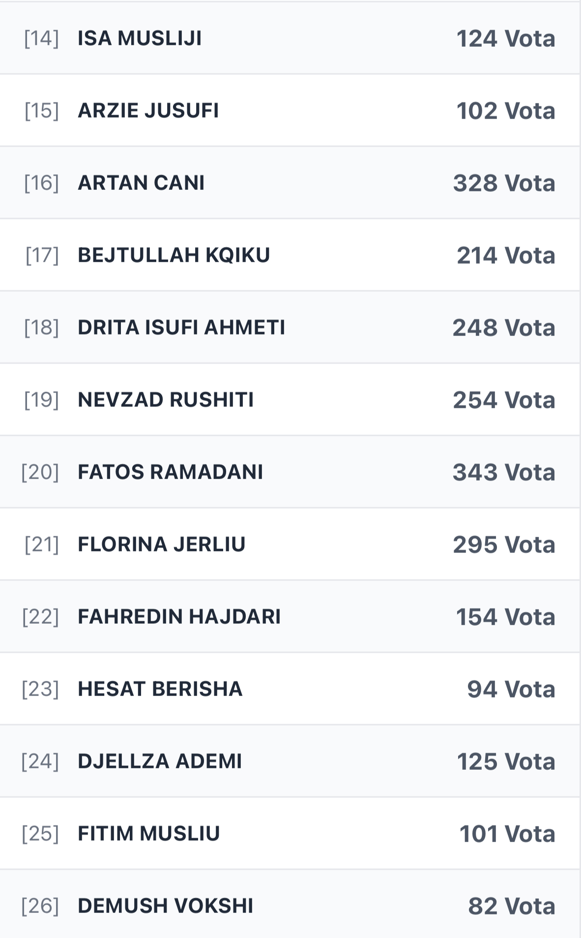Click the 328 Vota count
This screenshot has height=938, width=581.
[504, 183]
